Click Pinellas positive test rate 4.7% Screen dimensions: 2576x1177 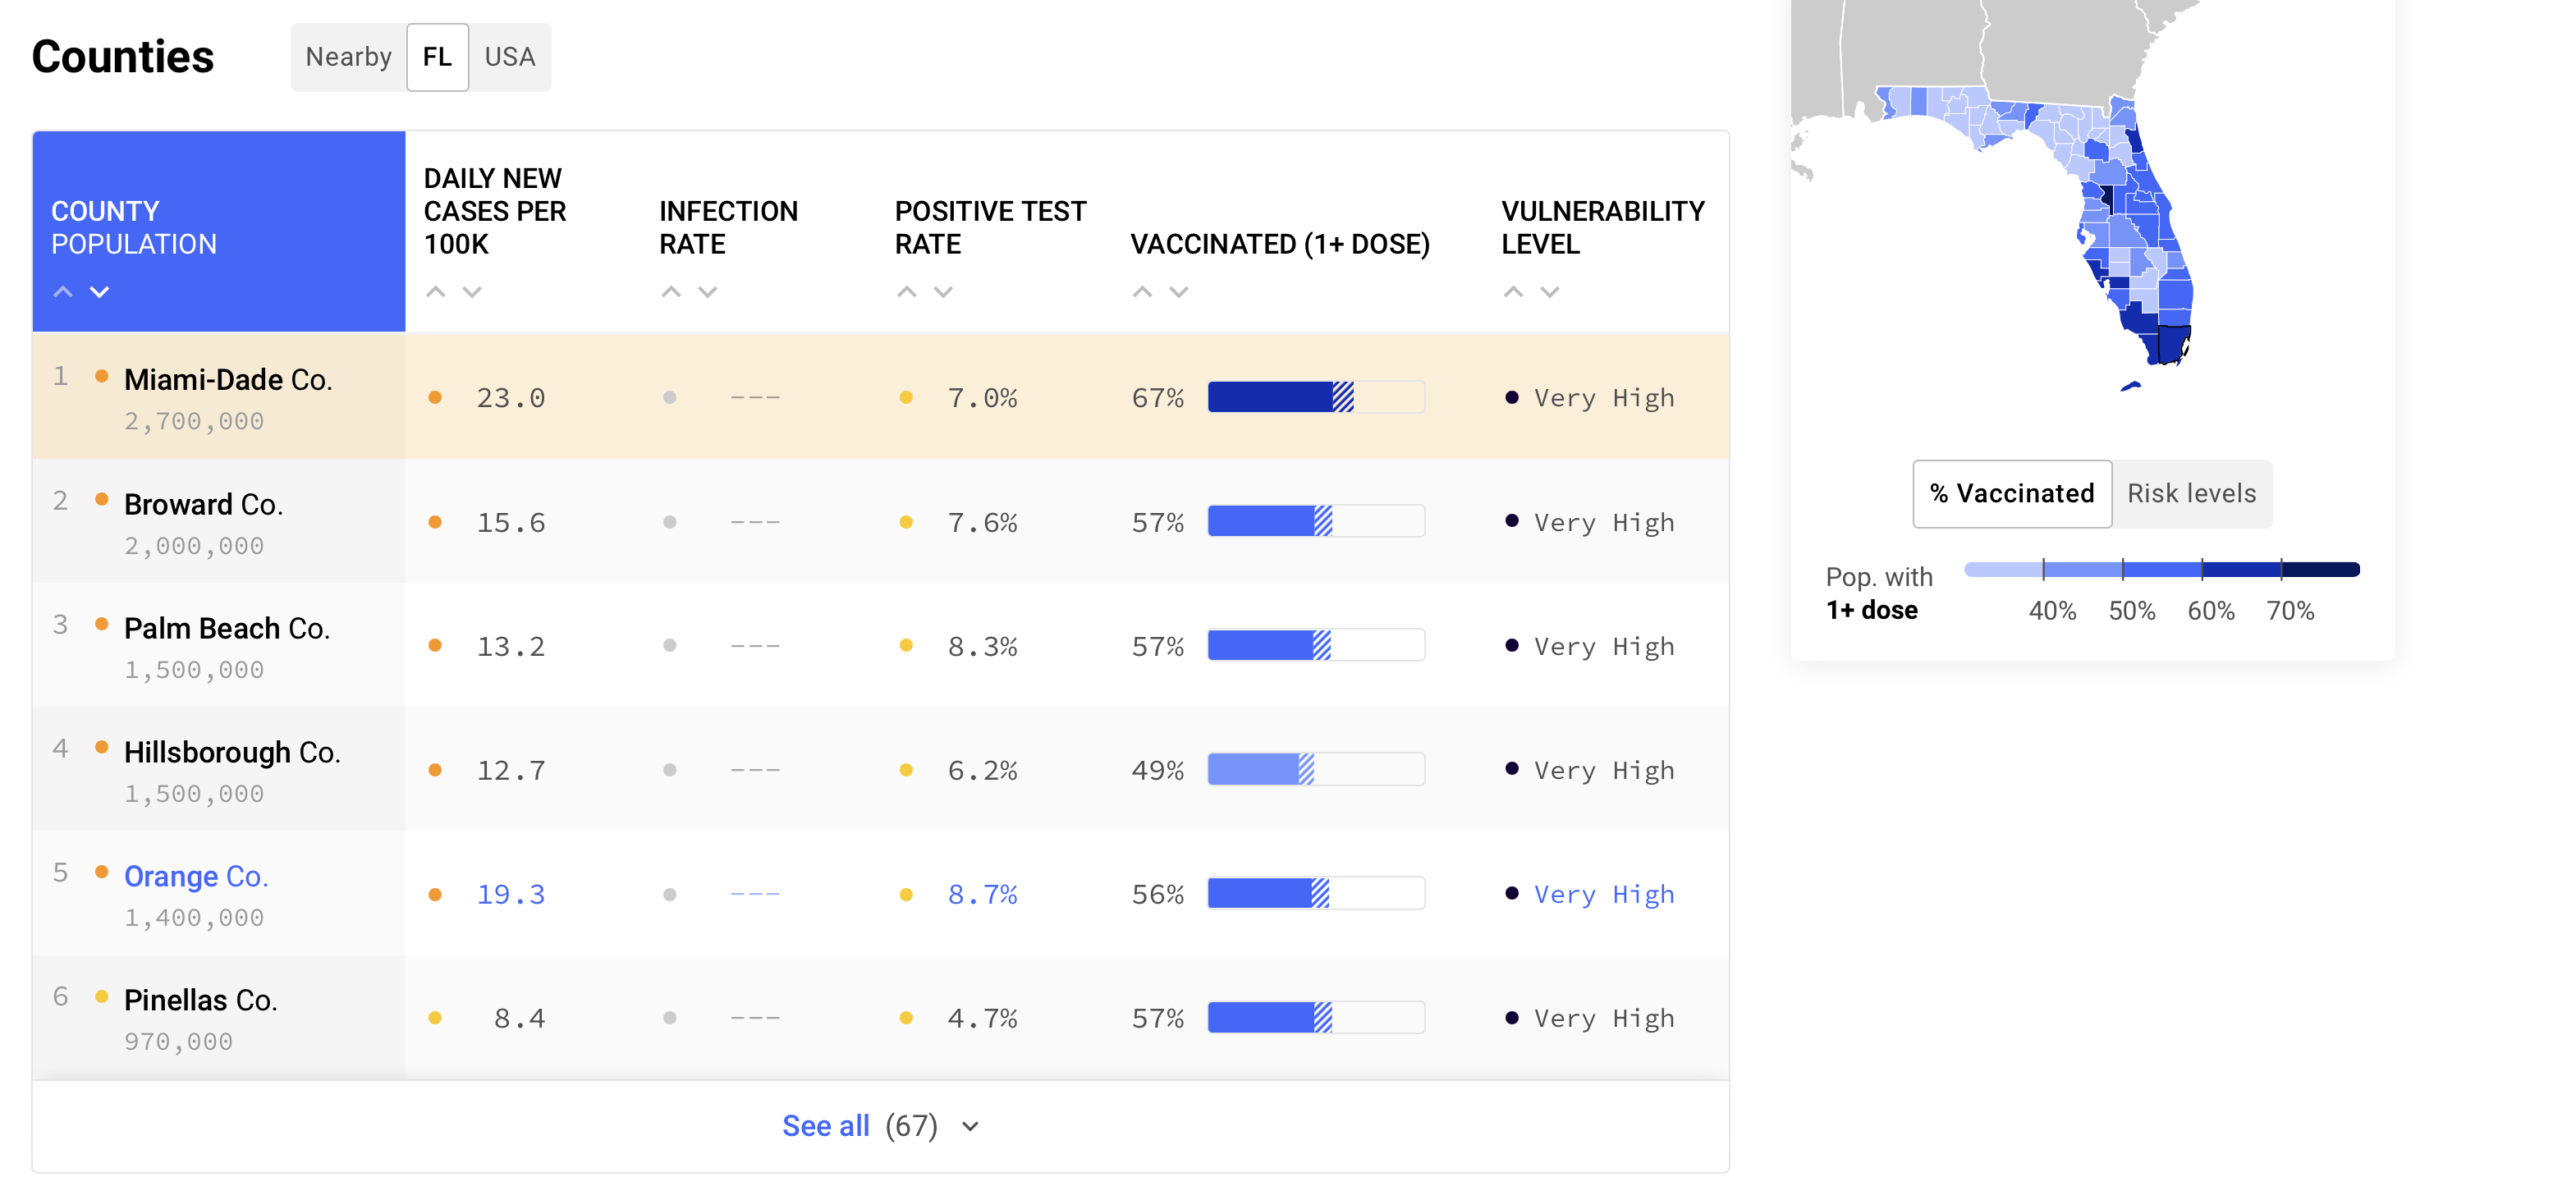coord(982,1019)
